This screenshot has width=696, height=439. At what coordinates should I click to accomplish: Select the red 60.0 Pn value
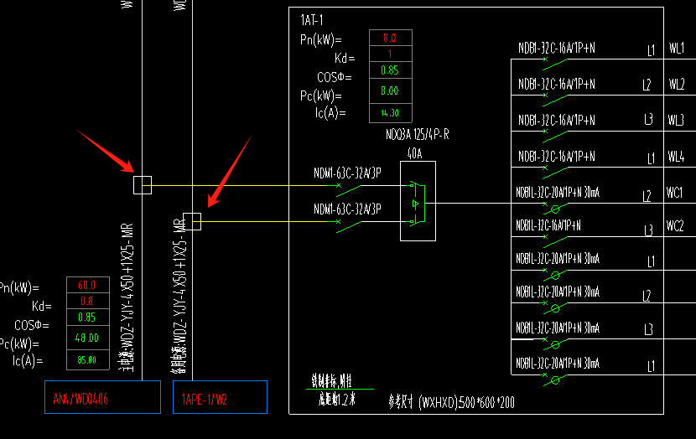pyautogui.click(x=87, y=285)
